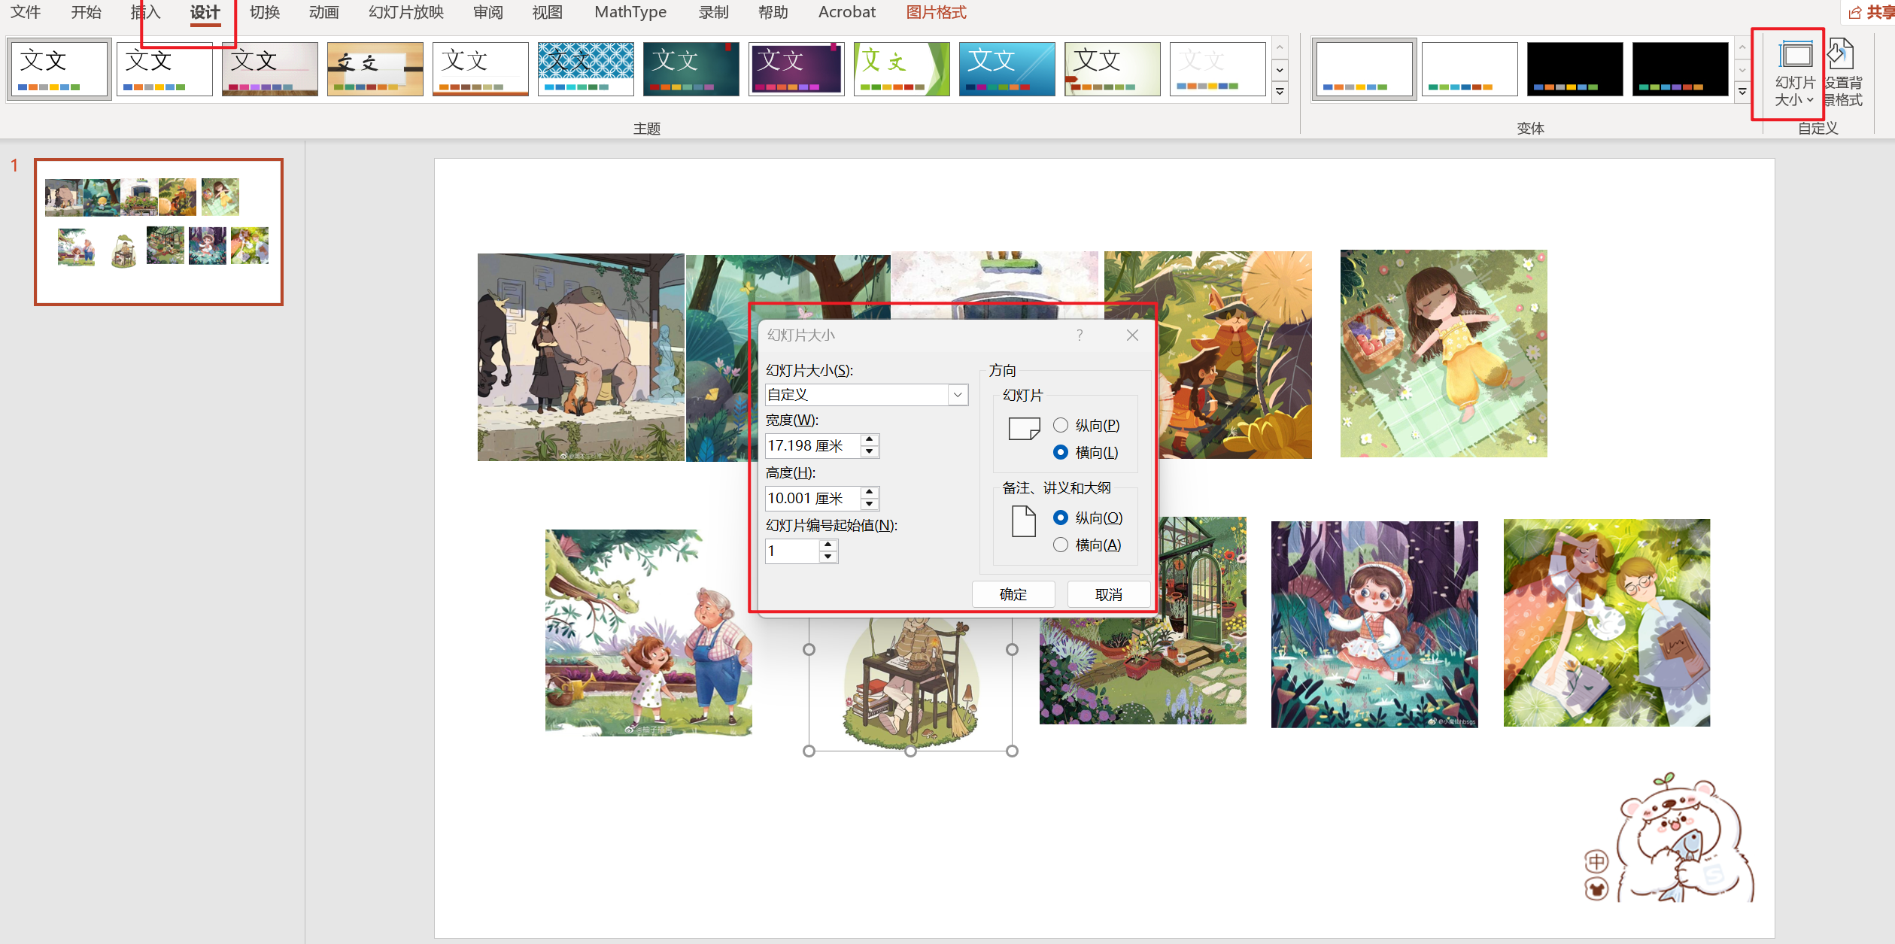This screenshot has width=1895, height=944.
Task: Click the 确定 button in dialog
Action: pos(1013,594)
